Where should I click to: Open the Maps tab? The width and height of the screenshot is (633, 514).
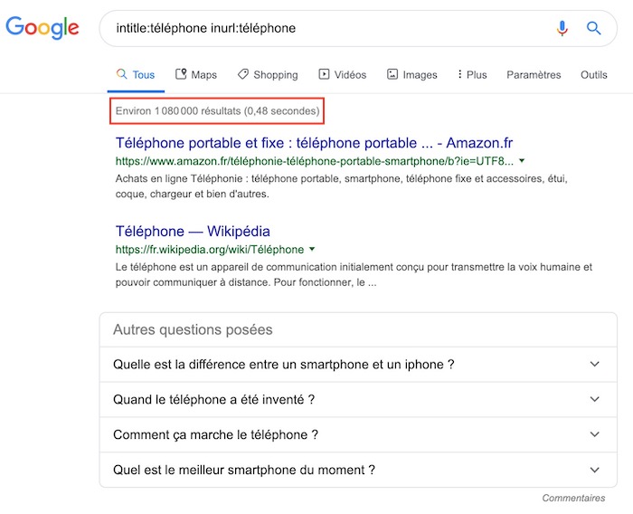point(195,75)
